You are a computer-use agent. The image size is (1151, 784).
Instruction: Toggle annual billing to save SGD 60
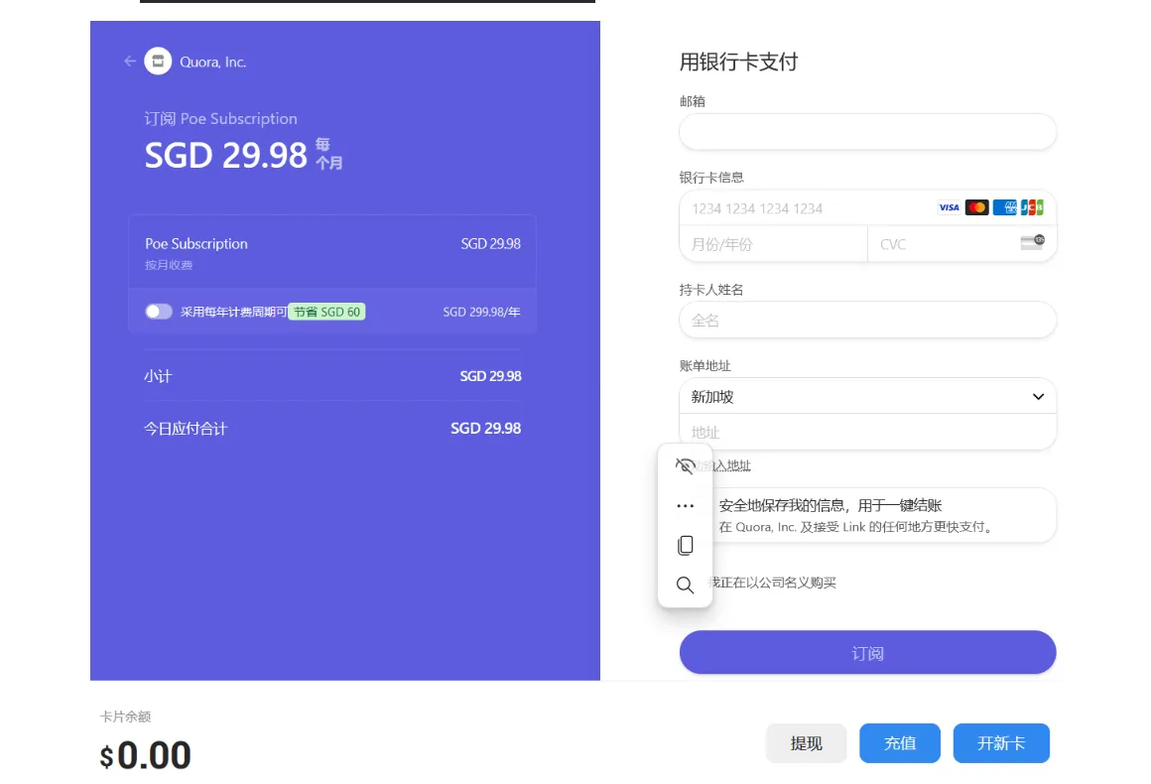[x=159, y=312]
